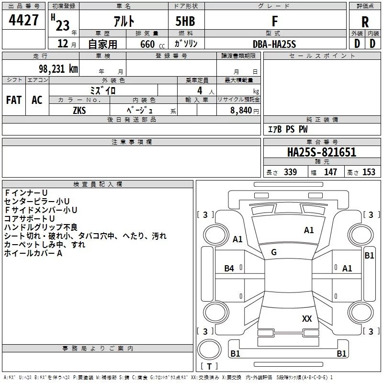Select the exterior color ミズイロ

click(x=102, y=90)
